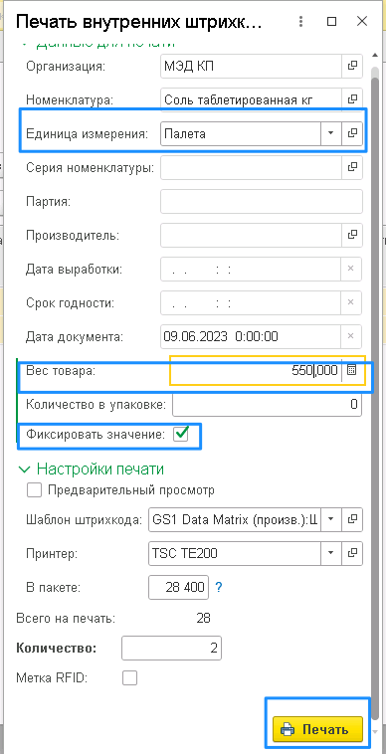Click into the Партия input field
386x754 pixels.
point(262,201)
